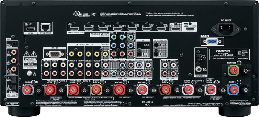Click the blue-ringed SURR L speaker terminal
The width and height of the screenshot is (259, 117).
coord(233,89)
